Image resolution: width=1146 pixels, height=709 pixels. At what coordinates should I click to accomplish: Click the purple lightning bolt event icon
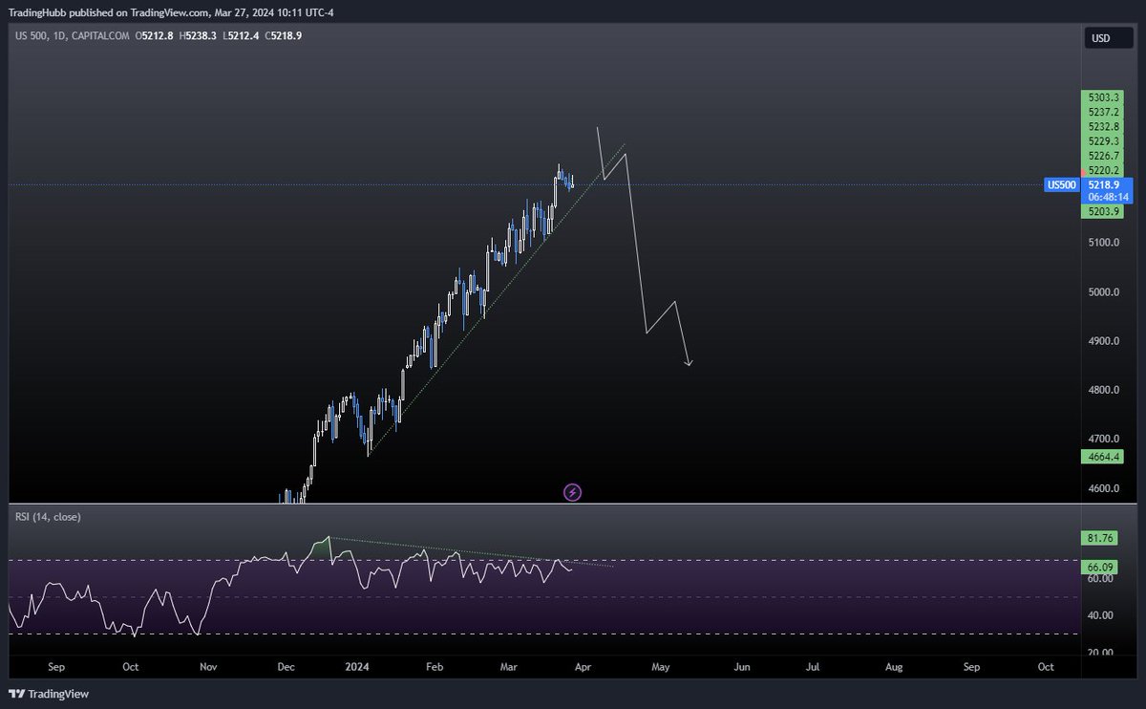click(x=572, y=493)
